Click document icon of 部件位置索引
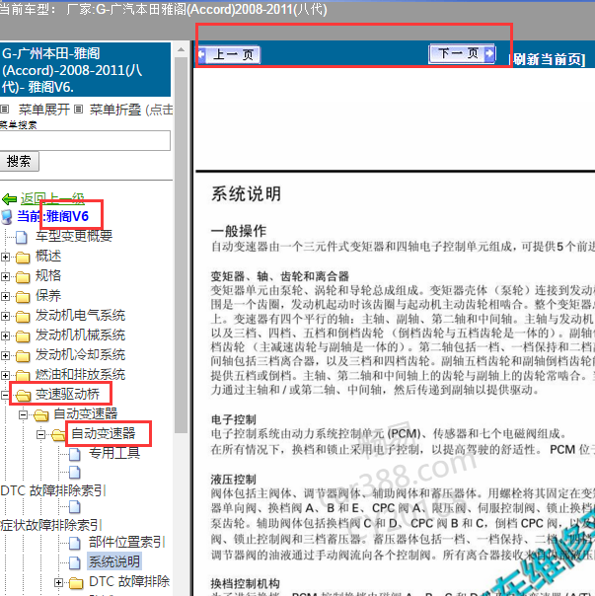The width and height of the screenshot is (595, 596). click(75, 543)
